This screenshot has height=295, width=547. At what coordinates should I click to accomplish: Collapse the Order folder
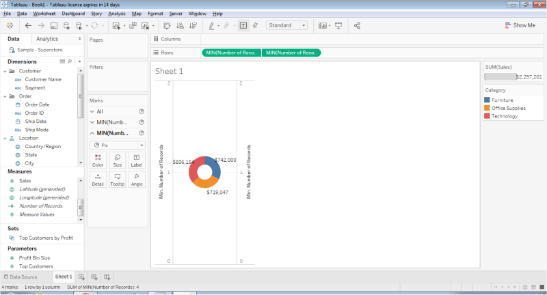click(5, 96)
